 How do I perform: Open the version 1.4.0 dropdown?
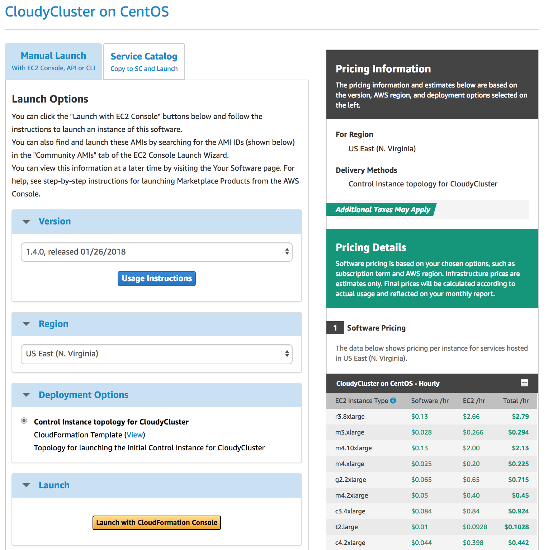pos(157,252)
